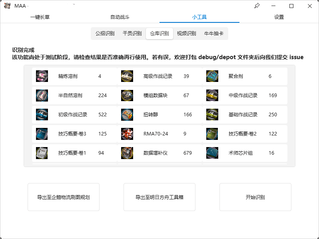This screenshot has height=239, width=319.
Task: Close the MAA window
Action: click(310, 6)
